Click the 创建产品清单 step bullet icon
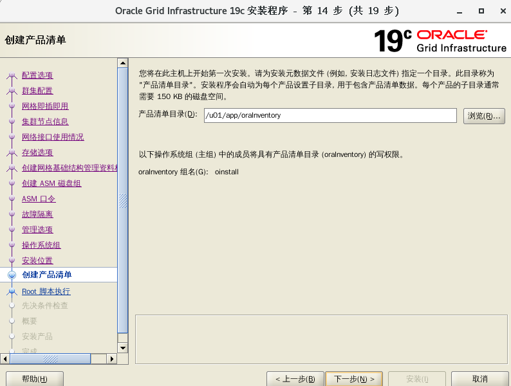This screenshot has height=386, width=511. click(12, 275)
